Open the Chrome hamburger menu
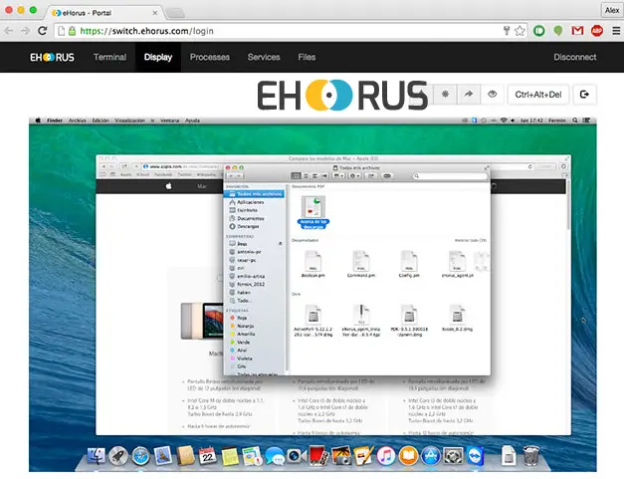 [x=616, y=31]
